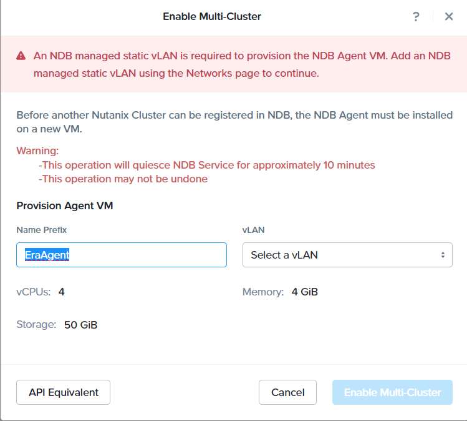
Task: Open the Select a vLAN dropdown
Action: (347, 255)
